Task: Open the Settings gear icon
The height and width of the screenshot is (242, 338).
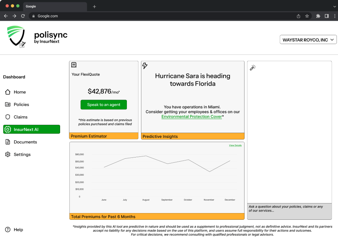Action: click(x=8, y=155)
